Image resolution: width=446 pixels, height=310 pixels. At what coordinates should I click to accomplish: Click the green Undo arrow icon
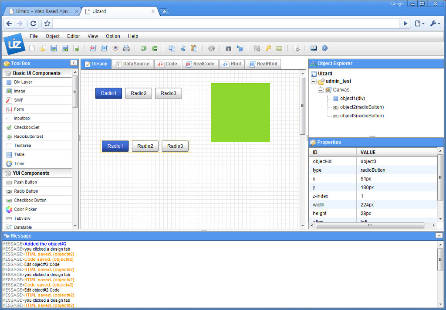tap(143, 48)
